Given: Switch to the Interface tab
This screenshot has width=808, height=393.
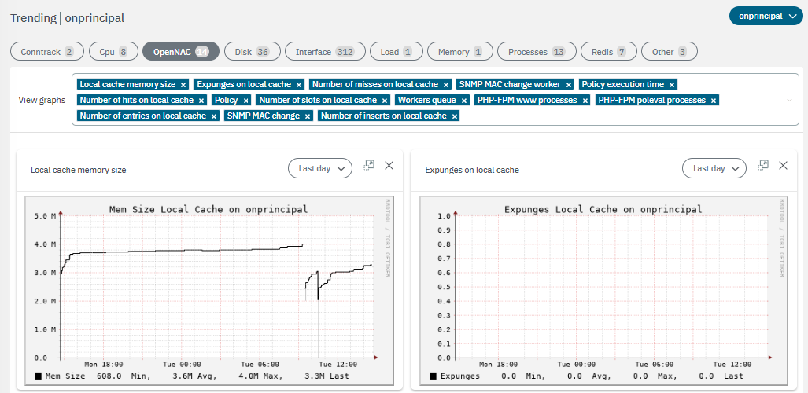Looking at the screenshot, I should (x=324, y=52).
